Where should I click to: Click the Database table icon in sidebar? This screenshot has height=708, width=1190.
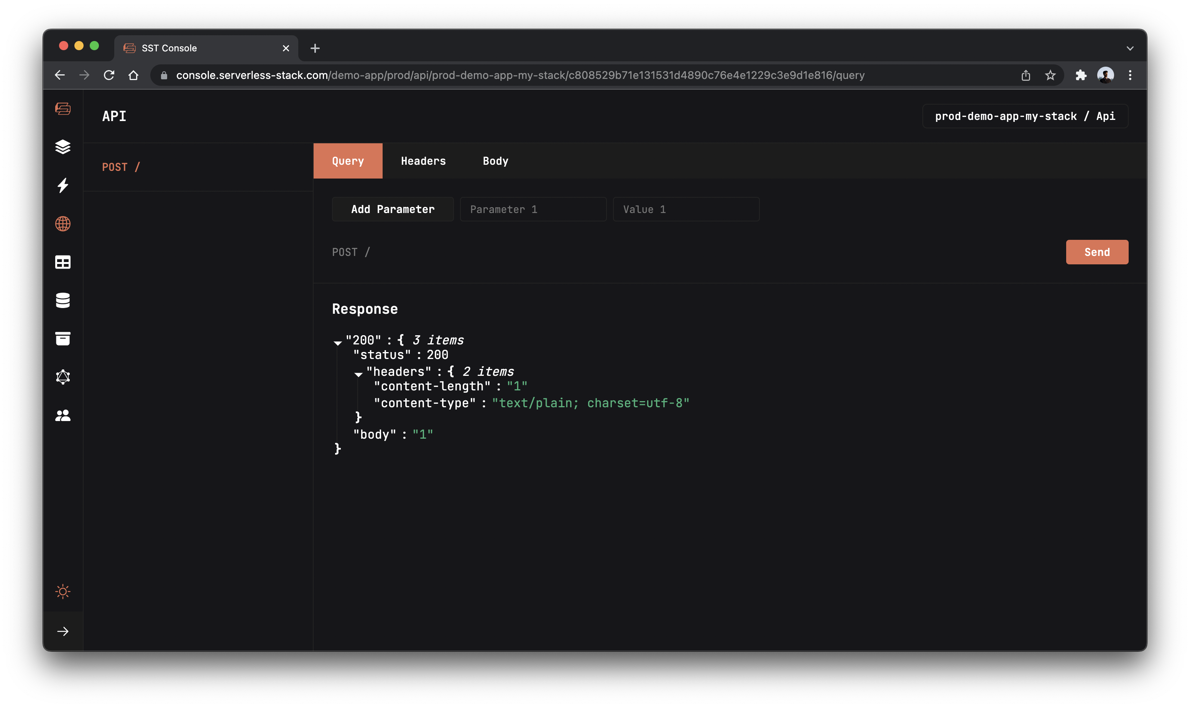pos(63,261)
